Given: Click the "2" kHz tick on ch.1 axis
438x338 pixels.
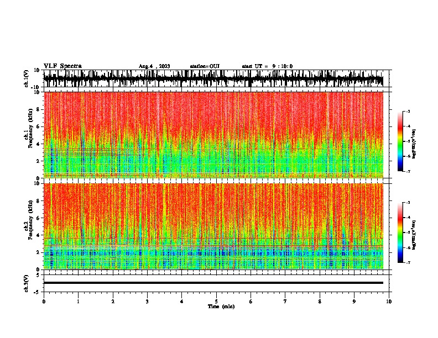Looking at the screenshot, I should [38, 161].
